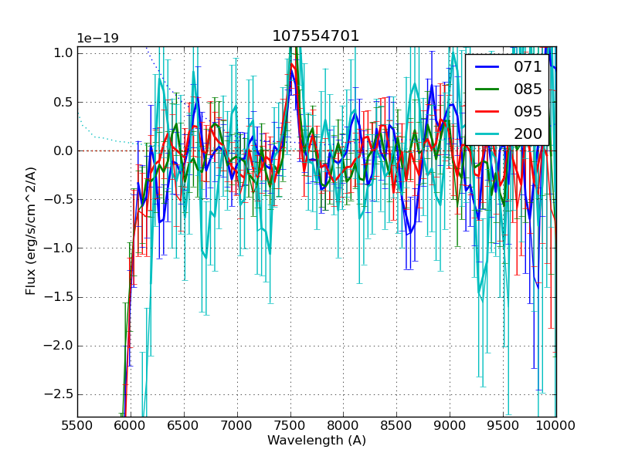
Task: Click the 1e-19 exponent label
Action: 97,39
